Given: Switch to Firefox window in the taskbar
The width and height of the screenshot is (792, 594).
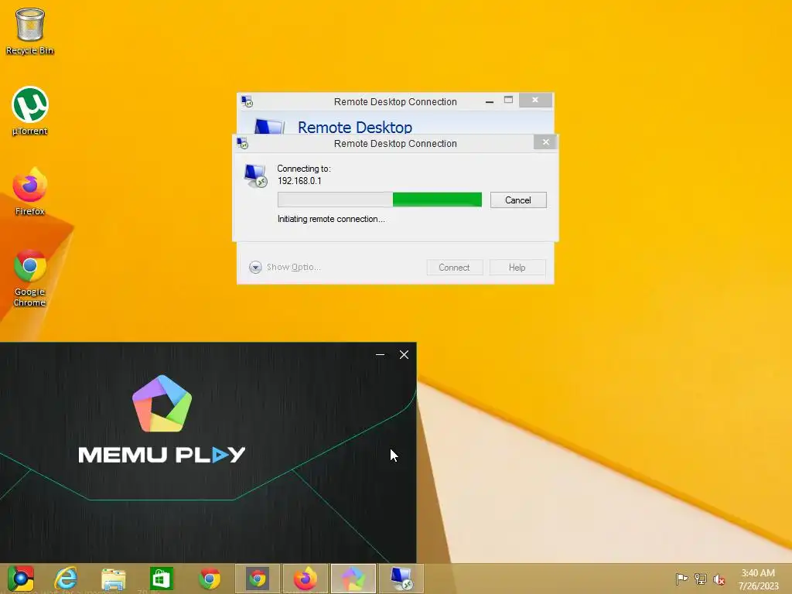Looking at the screenshot, I should 306,579.
